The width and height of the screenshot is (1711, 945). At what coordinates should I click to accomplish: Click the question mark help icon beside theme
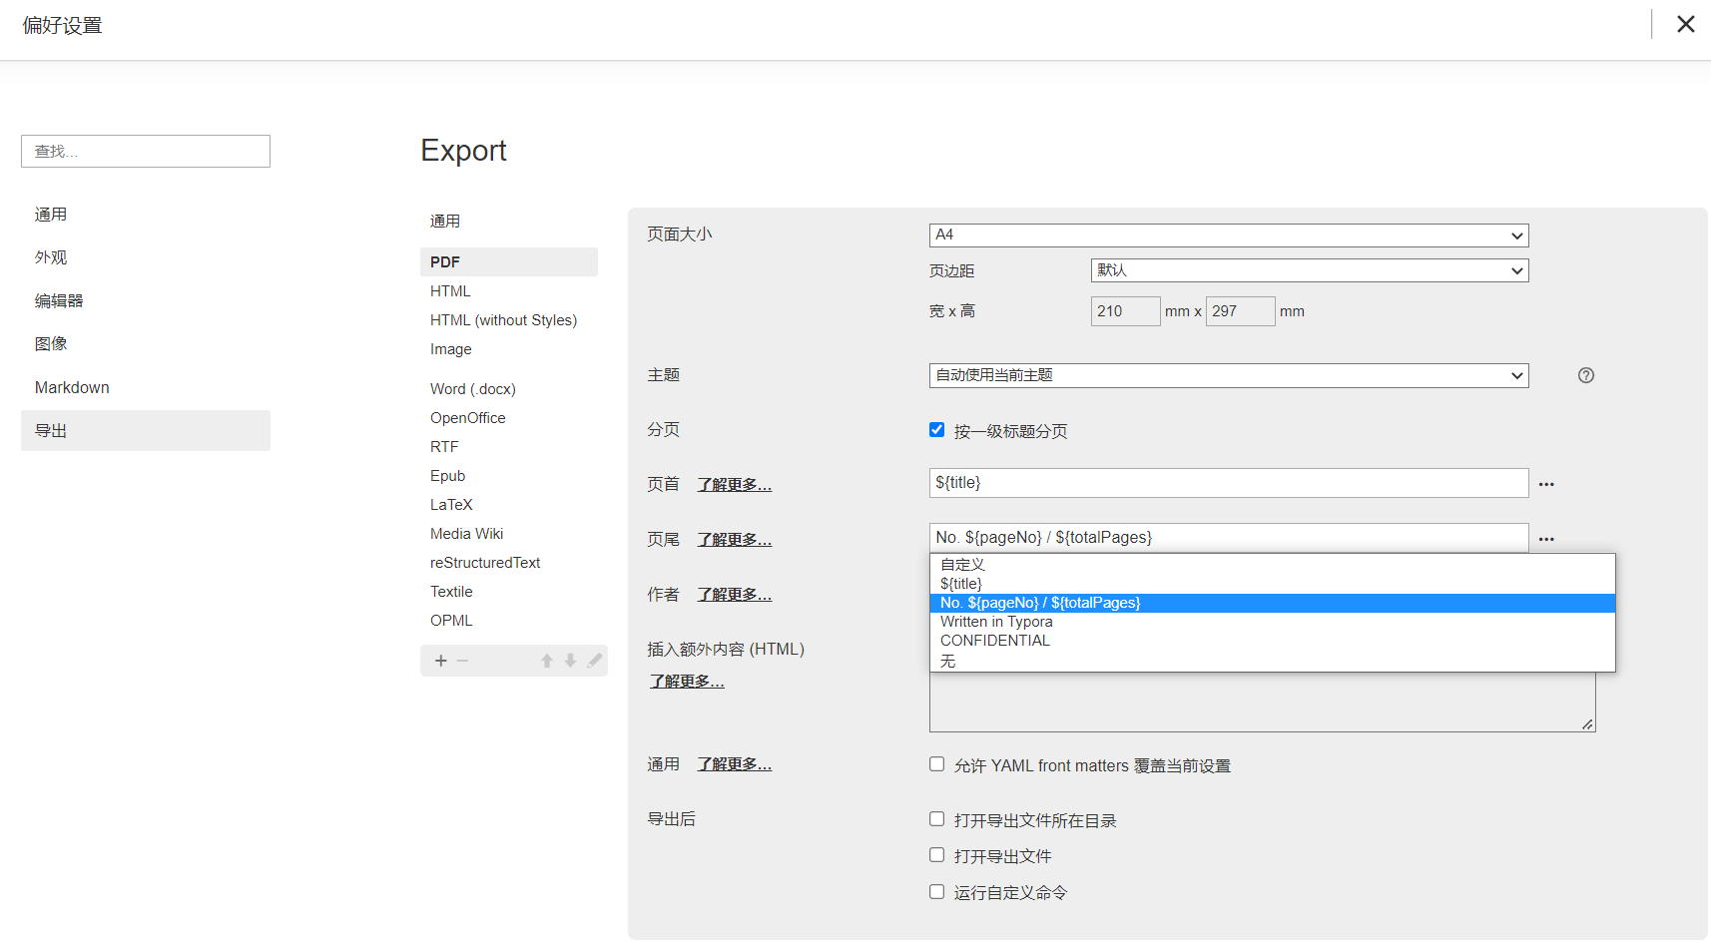[1586, 375]
